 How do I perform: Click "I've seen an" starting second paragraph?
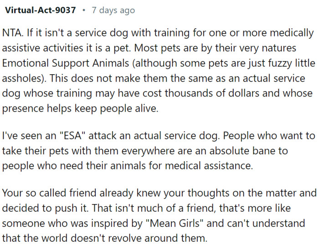26,136
